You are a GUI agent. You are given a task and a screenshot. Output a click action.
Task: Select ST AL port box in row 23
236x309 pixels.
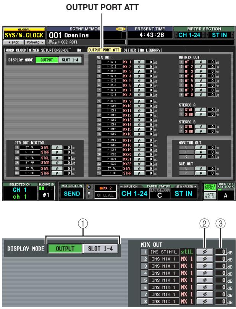click(x=112, y=168)
